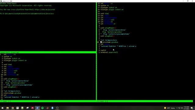Click the 'Windows PowerShell' header text
The image size is (195, 110).
[8, 3]
